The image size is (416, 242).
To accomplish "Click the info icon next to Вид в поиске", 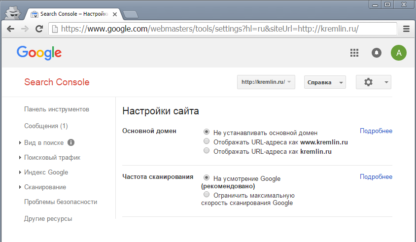I will (71, 142).
